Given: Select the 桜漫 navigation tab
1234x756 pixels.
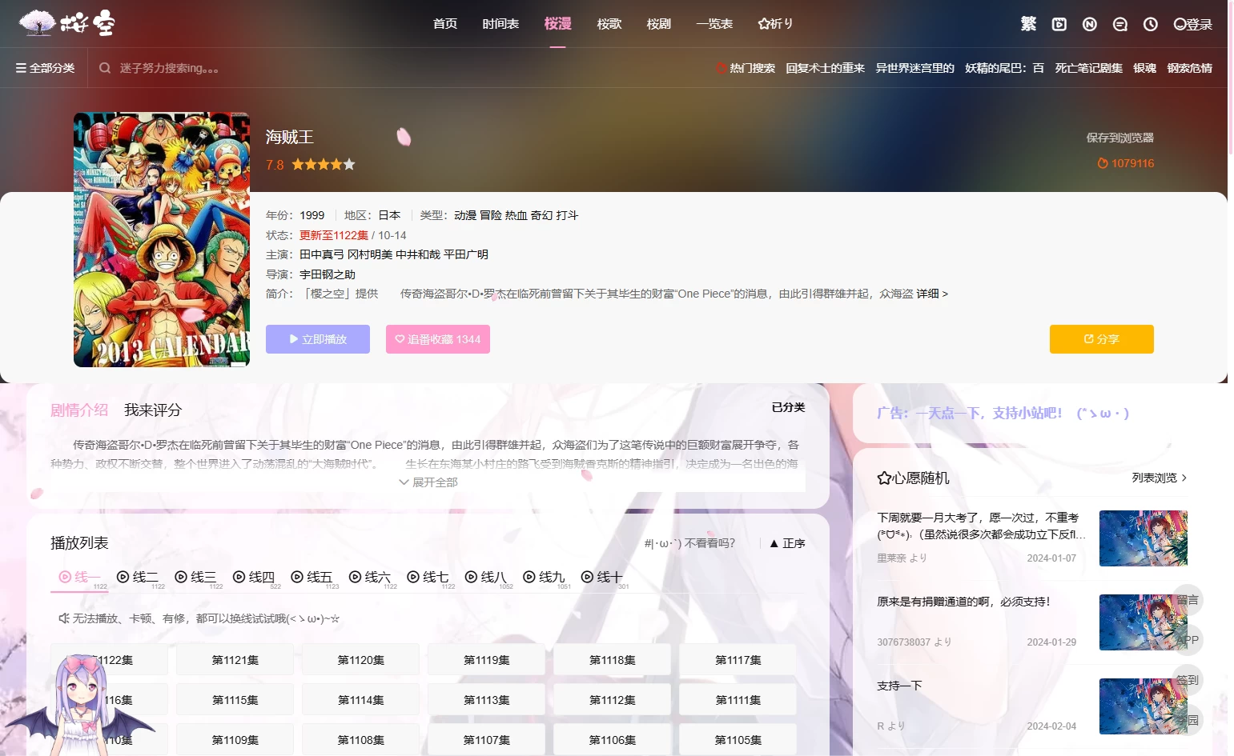Looking at the screenshot, I should click(557, 24).
